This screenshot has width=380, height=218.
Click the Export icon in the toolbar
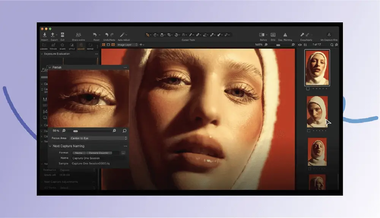tap(52, 35)
